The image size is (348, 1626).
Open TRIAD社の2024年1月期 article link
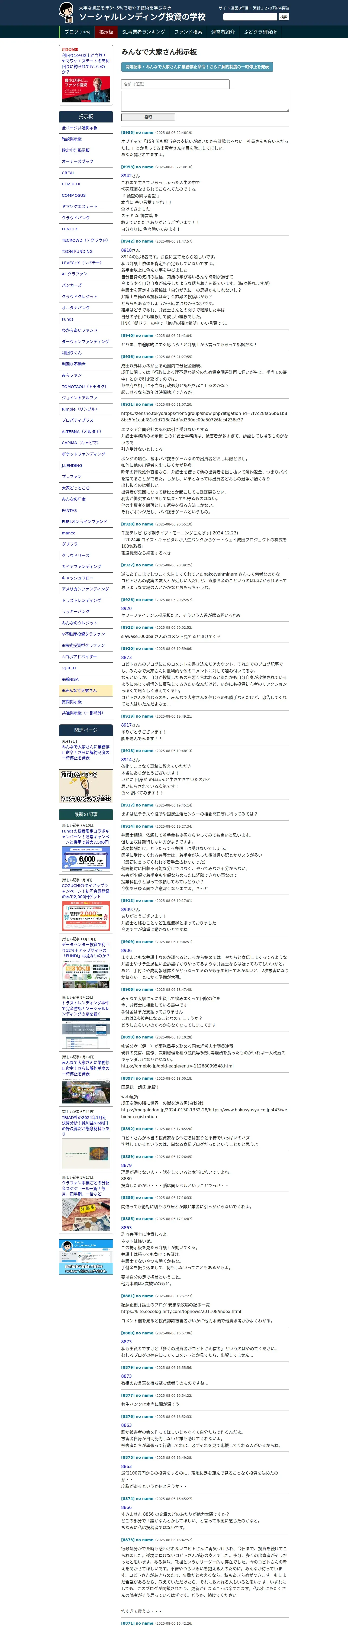85,1125
